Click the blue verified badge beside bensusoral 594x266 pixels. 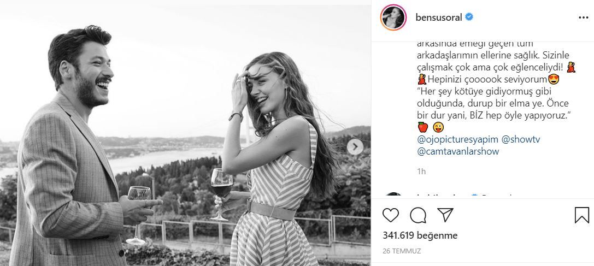(469, 17)
